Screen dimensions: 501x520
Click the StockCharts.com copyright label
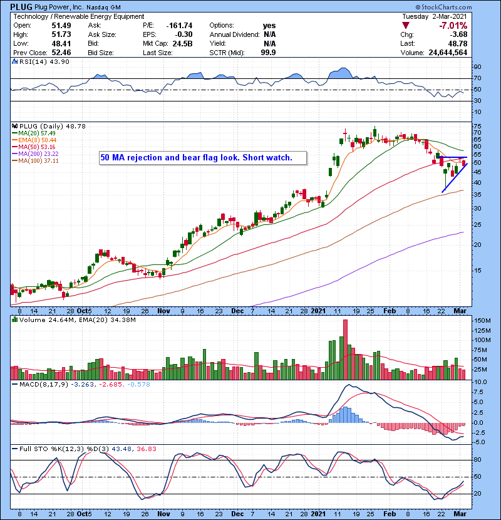point(443,7)
